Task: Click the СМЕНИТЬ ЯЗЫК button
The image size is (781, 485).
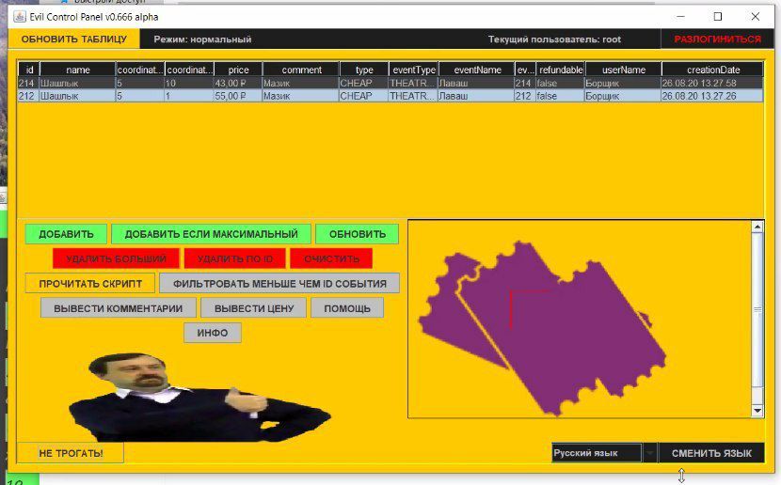Action: 711,453
